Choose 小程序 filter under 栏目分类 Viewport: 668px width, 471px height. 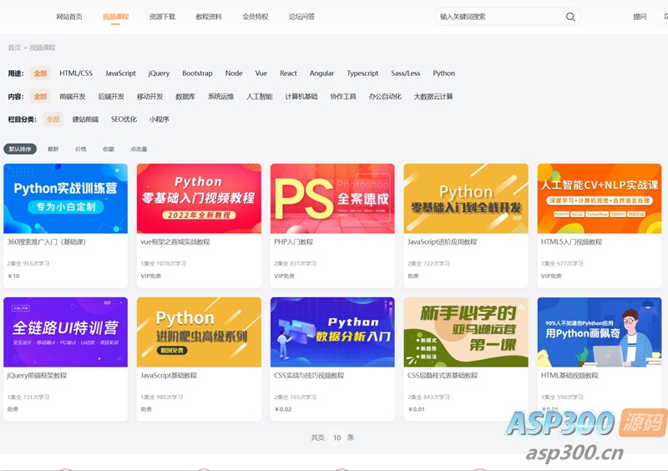pos(159,119)
